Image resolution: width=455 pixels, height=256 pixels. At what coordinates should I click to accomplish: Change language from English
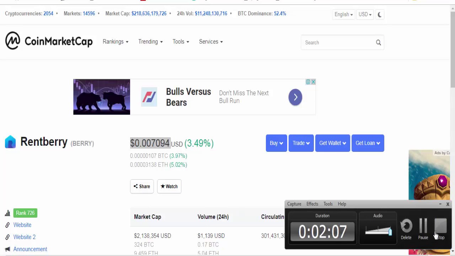(x=343, y=15)
